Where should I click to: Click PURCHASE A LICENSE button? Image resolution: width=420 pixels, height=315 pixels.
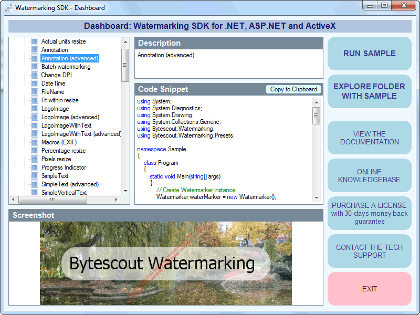pyautogui.click(x=370, y=213)
